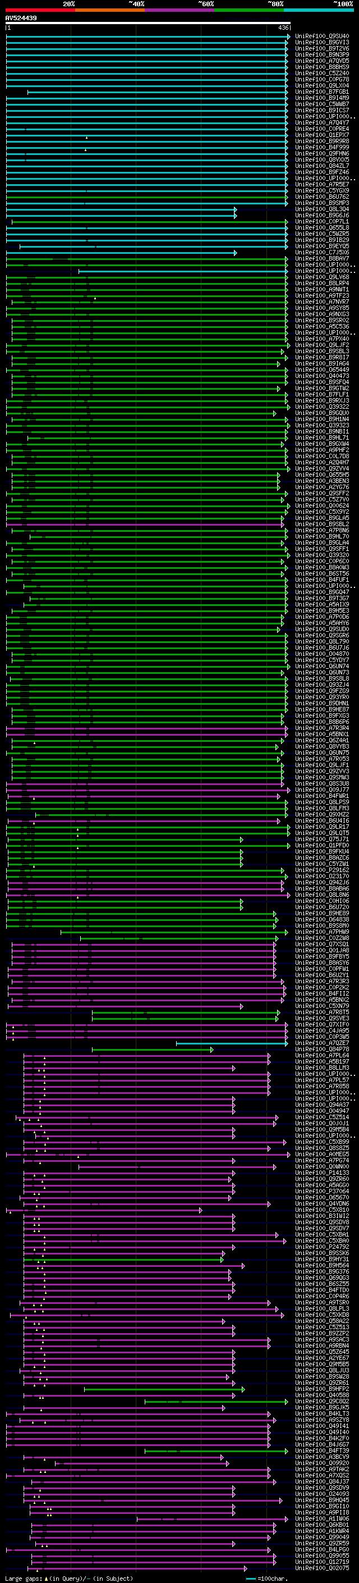This screenshot has width=359, height=1583.
Task: Select the UniRef100_B9G6J6 label
Action: pyautogui.click(x=322, y=215)
